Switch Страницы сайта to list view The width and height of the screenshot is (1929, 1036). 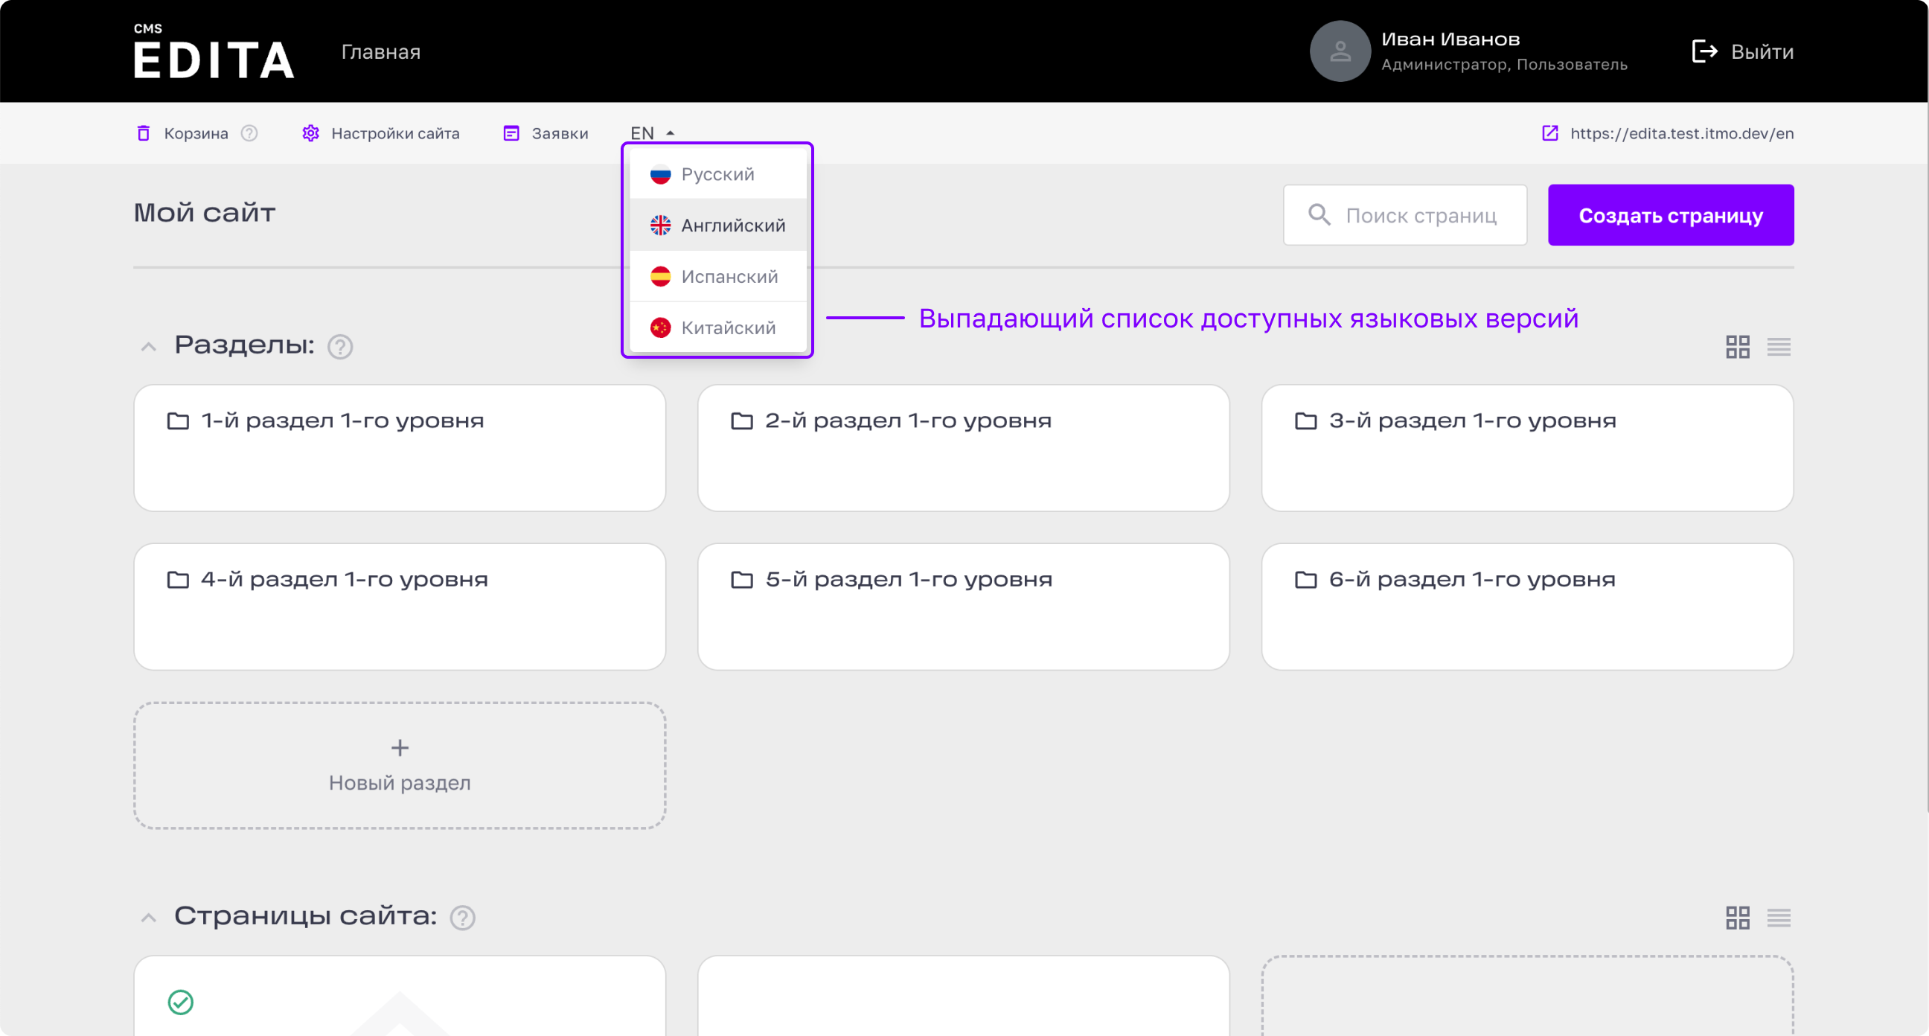click(1779, 918)
